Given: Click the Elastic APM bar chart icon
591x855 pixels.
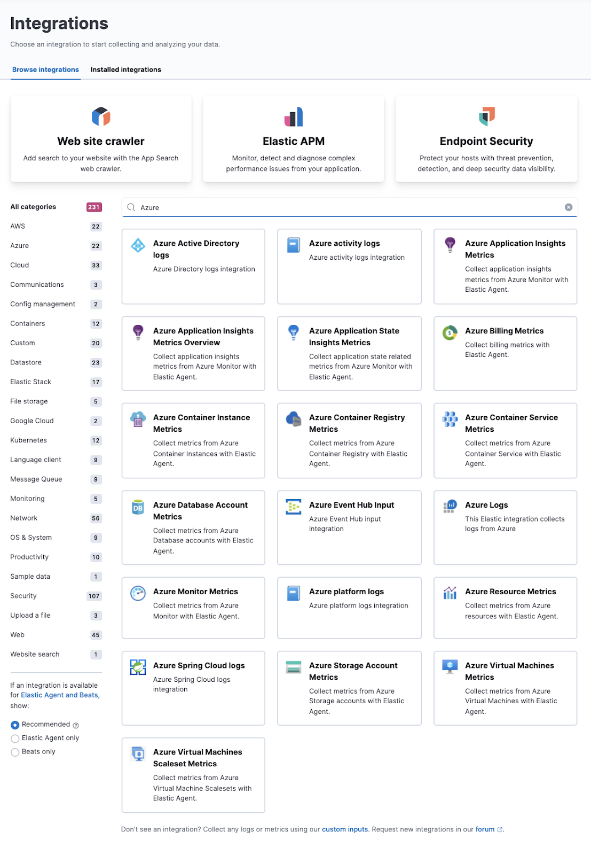Looking at the screenshot, I should click(x=294, y=116).
